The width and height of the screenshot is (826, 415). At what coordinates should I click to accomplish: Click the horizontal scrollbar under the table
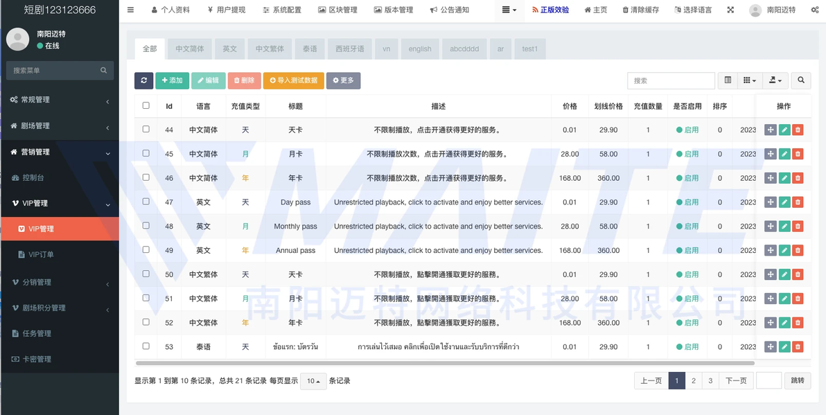pyautogui.click(x=444, y=362)
